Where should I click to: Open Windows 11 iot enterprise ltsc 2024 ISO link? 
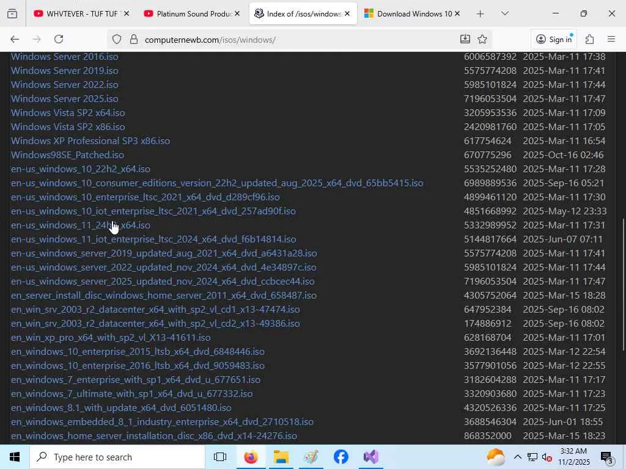153,239
